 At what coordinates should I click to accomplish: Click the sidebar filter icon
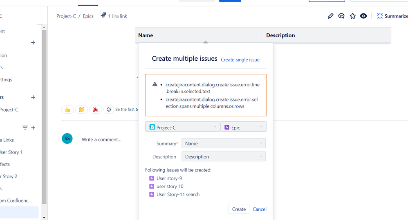25,128
